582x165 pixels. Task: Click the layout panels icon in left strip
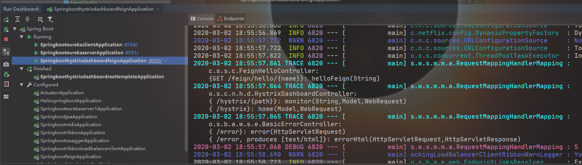click(x=6, y=97)
